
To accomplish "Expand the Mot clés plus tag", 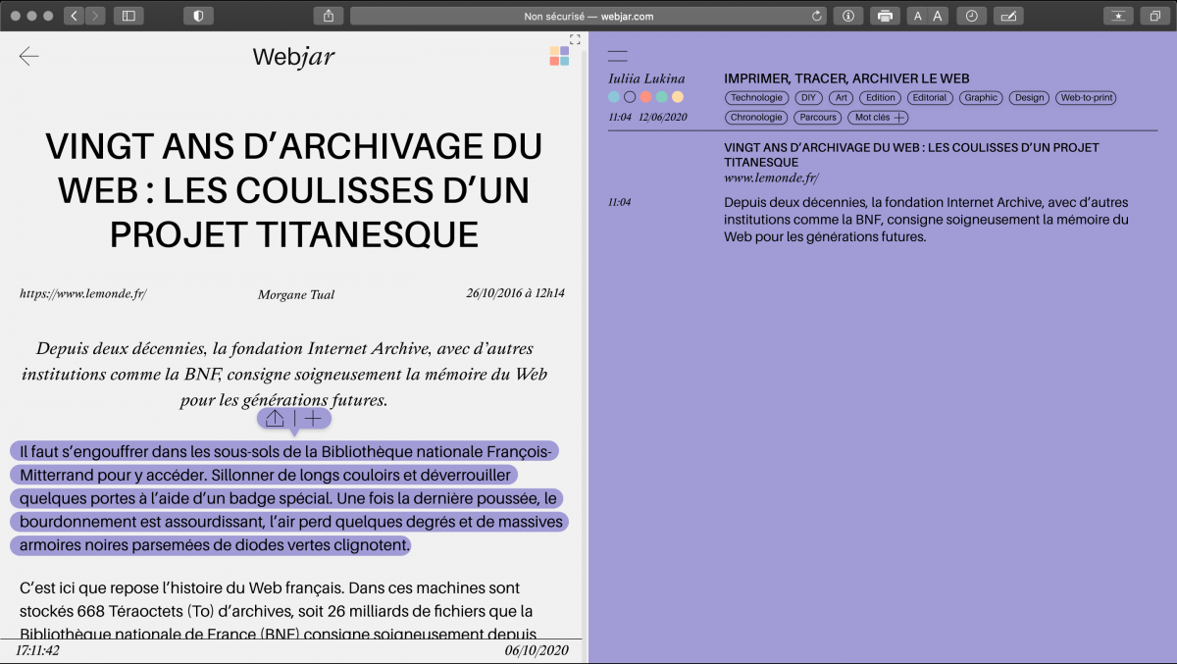I will point(878,118).
